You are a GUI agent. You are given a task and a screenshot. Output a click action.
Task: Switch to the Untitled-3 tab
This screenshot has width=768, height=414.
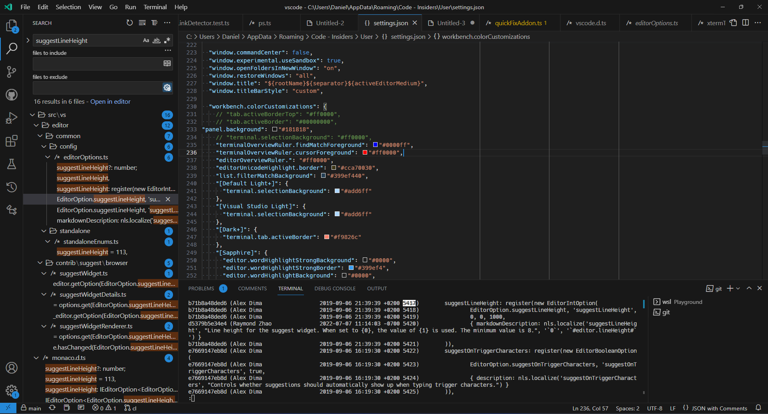(x=451, y=23)
